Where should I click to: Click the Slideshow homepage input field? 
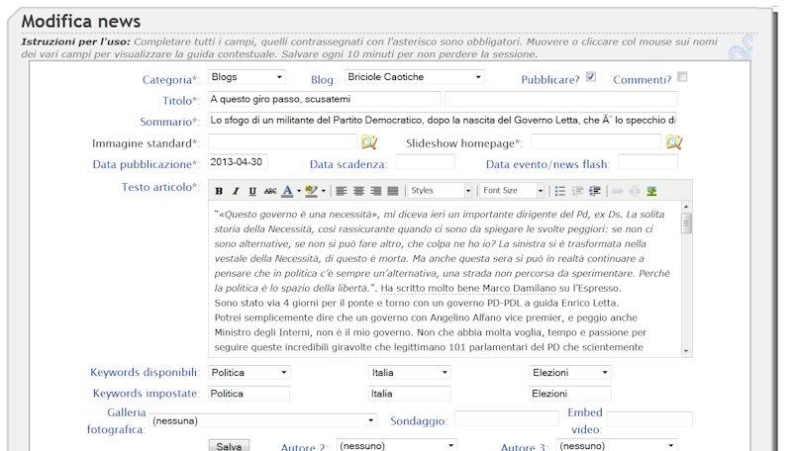pos(596,141)
